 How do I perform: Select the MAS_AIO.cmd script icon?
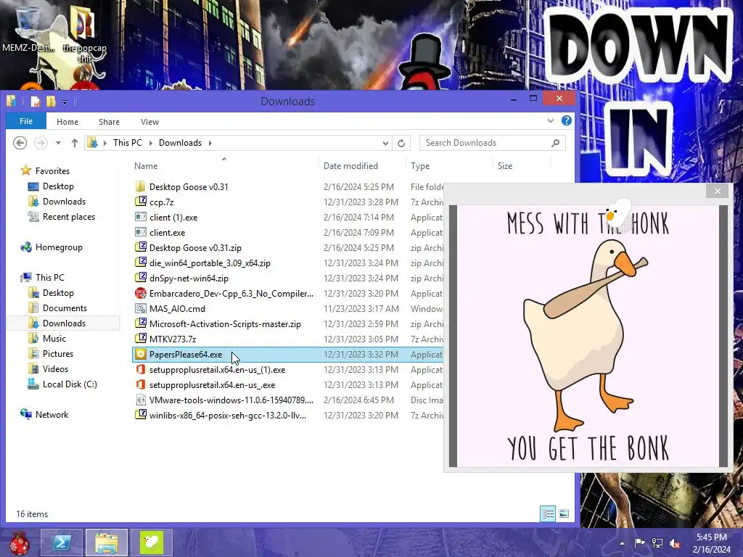pyautogui.click(x=140, y=308)
